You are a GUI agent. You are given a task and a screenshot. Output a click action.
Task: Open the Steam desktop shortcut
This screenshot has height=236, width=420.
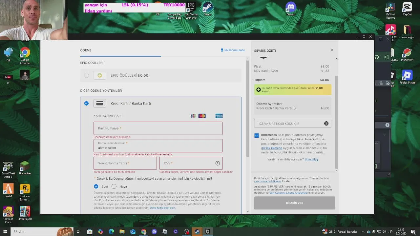(x=207, y=9)
